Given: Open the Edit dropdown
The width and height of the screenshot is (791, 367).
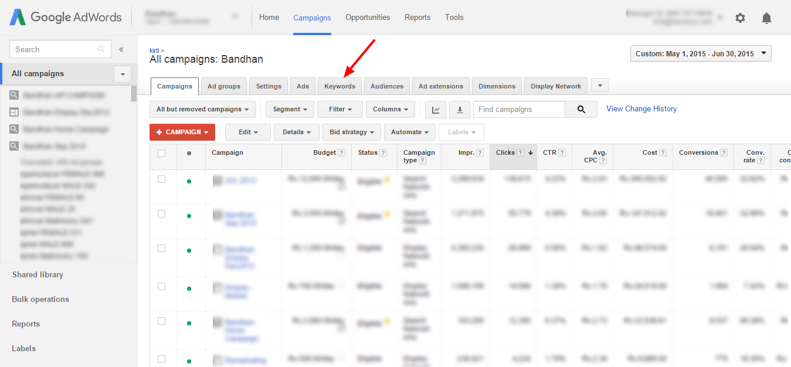Looking at the screenshot, I should pos(248,132).
